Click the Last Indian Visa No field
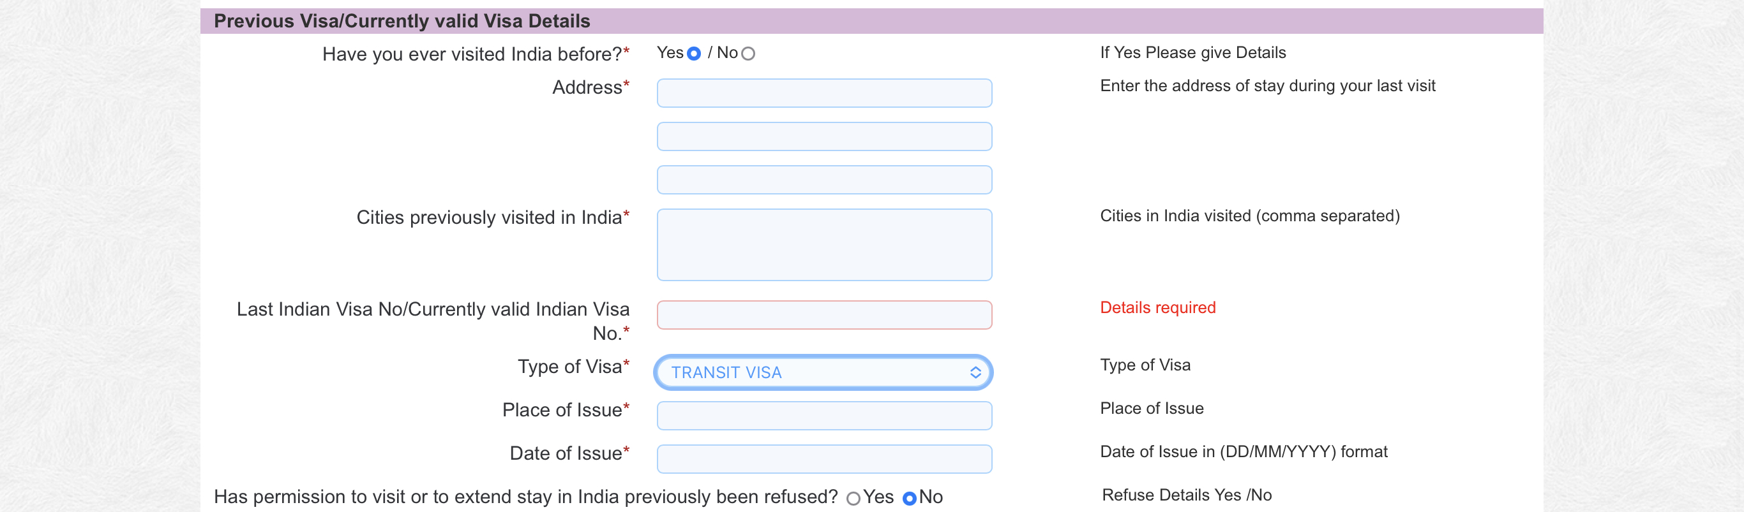The image size is (1744, 512). click(824, 315)
